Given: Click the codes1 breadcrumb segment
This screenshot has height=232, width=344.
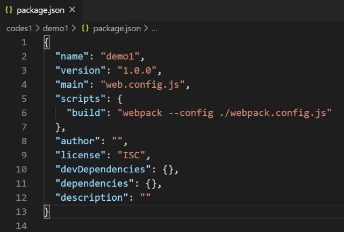Looking at the screenshot, I should point(19,28).
